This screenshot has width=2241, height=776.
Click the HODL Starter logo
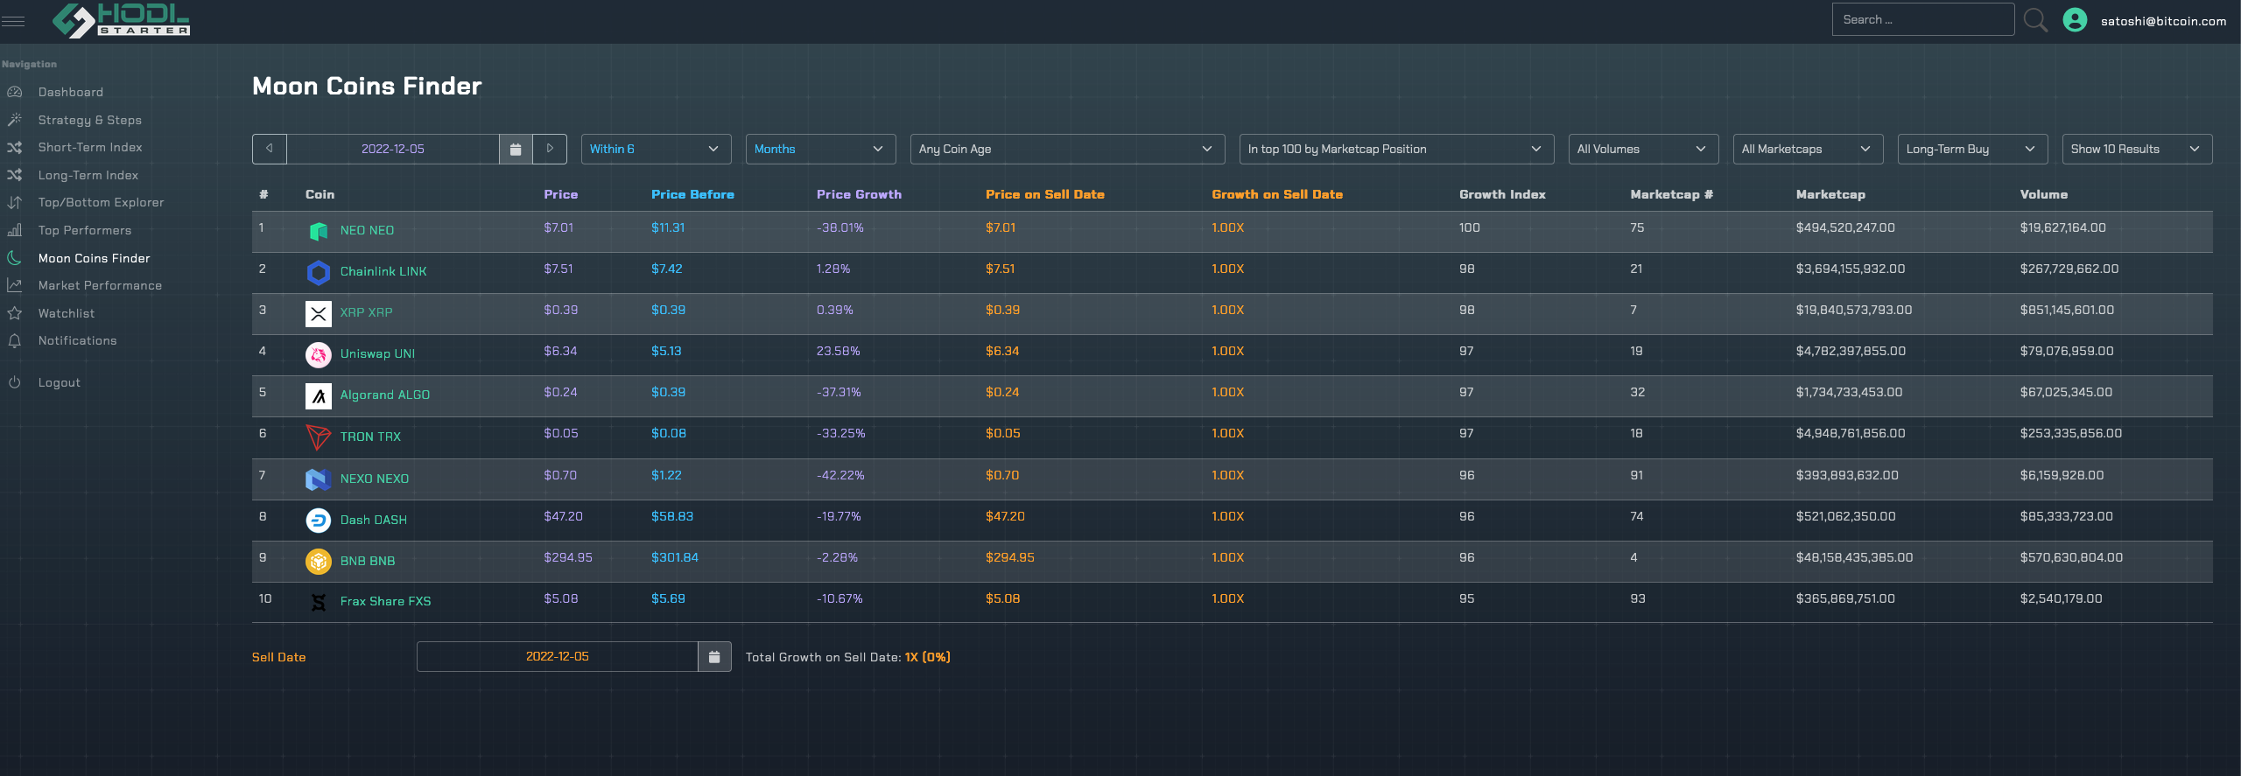point(121,20)
